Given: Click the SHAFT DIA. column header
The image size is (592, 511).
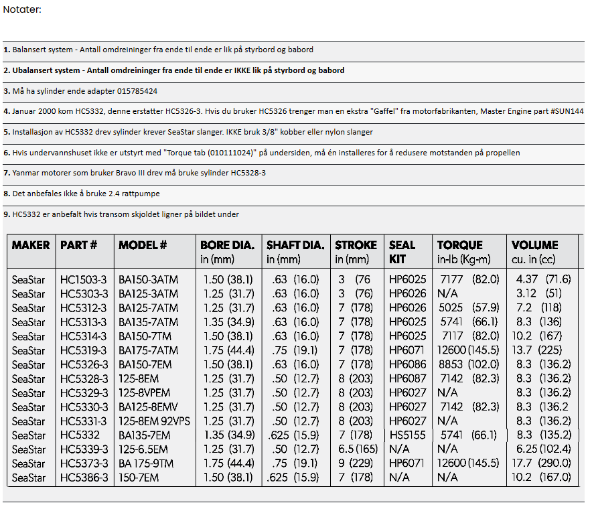Looking at the screenshot, I should [295, 252].
